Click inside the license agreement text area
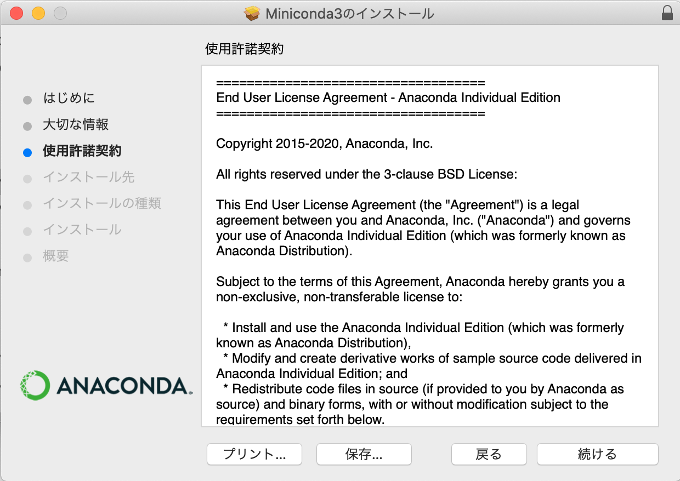 (430, 246)
